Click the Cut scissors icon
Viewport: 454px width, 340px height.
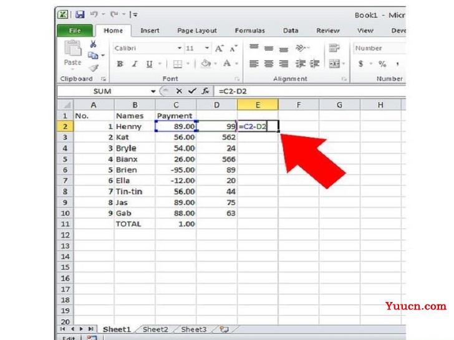coord(93,44)
